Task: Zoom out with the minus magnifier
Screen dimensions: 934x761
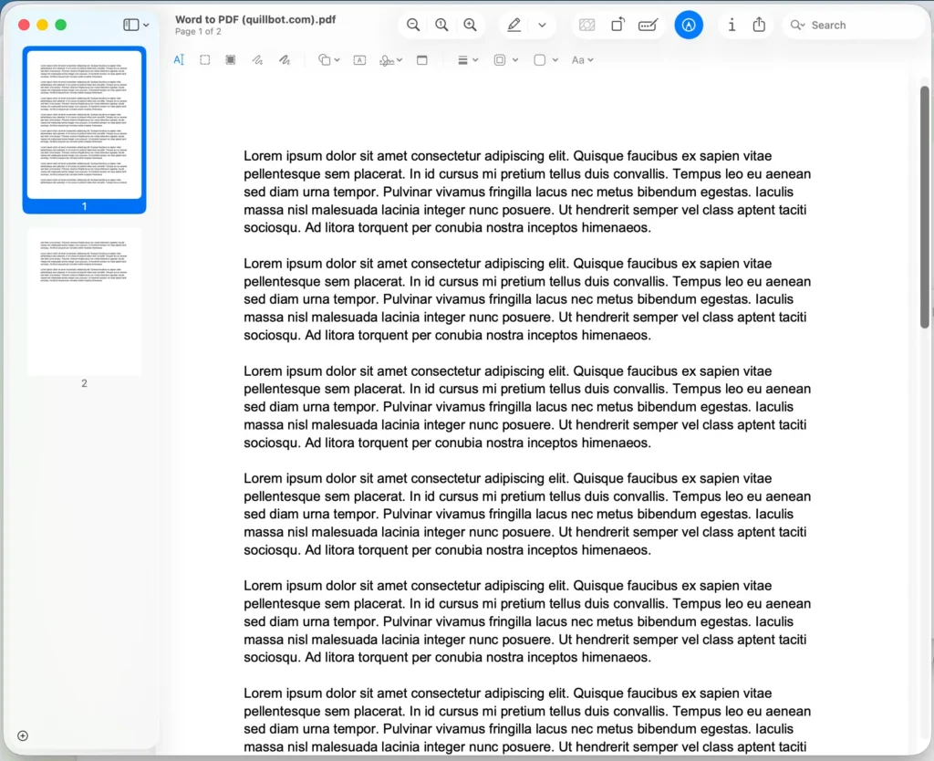Action: pos(413,25)
